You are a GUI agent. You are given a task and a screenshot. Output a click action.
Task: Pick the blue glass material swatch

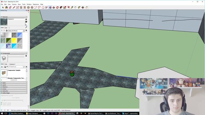click(20, 35)
